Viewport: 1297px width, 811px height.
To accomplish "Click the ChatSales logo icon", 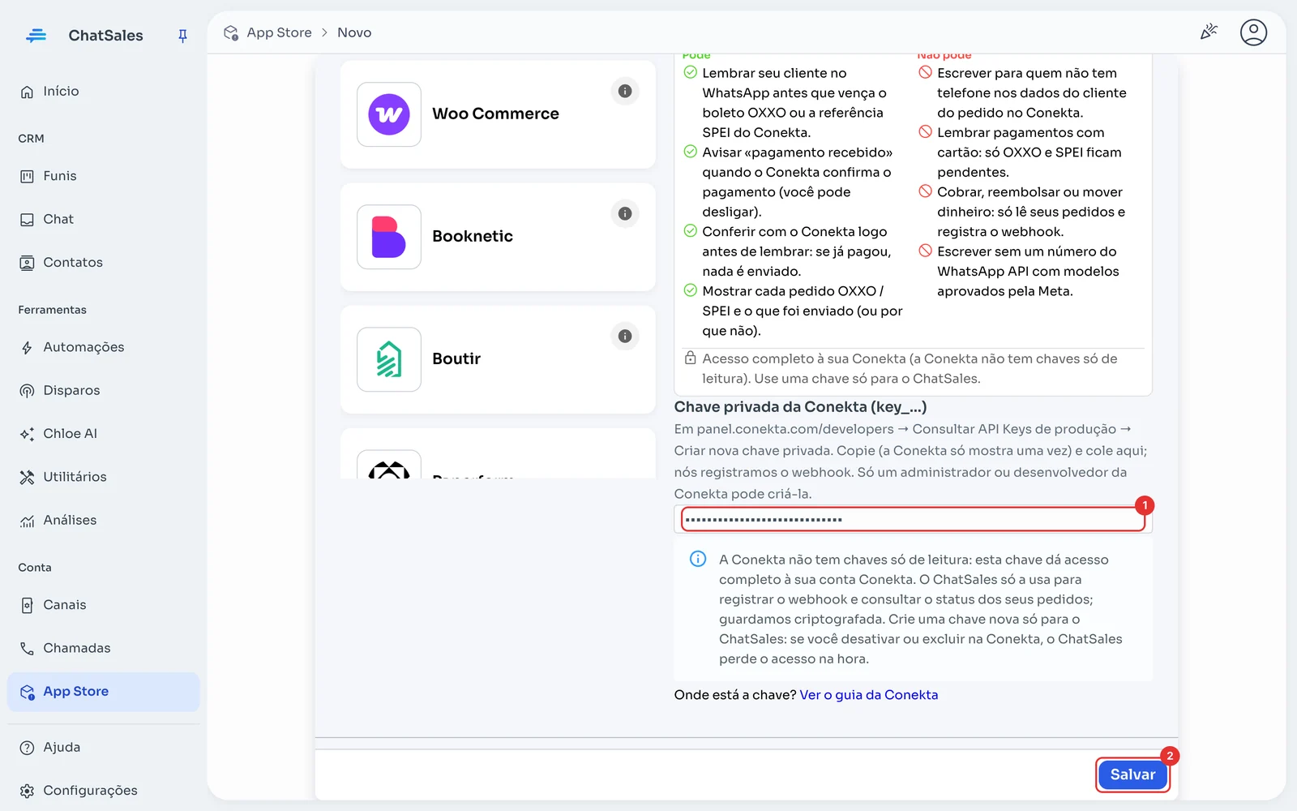I will click(x=36, y=36).
